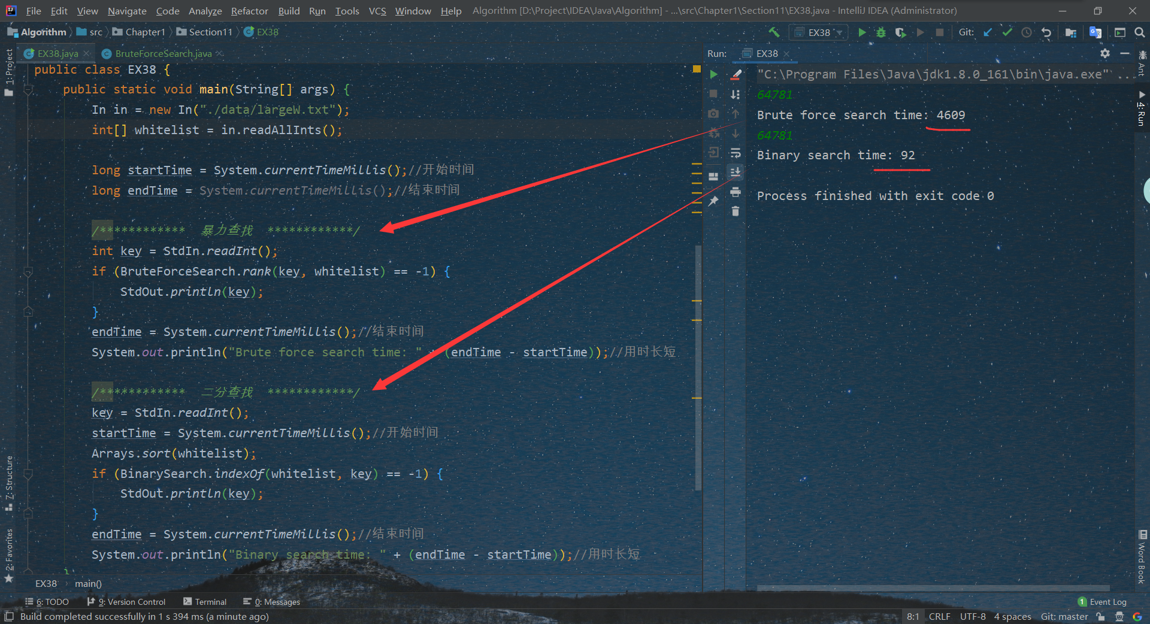
Task: Open the Analyze menu
Action: click(205, 11)
